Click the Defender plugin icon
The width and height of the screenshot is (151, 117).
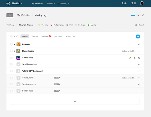tap(18, 44)
